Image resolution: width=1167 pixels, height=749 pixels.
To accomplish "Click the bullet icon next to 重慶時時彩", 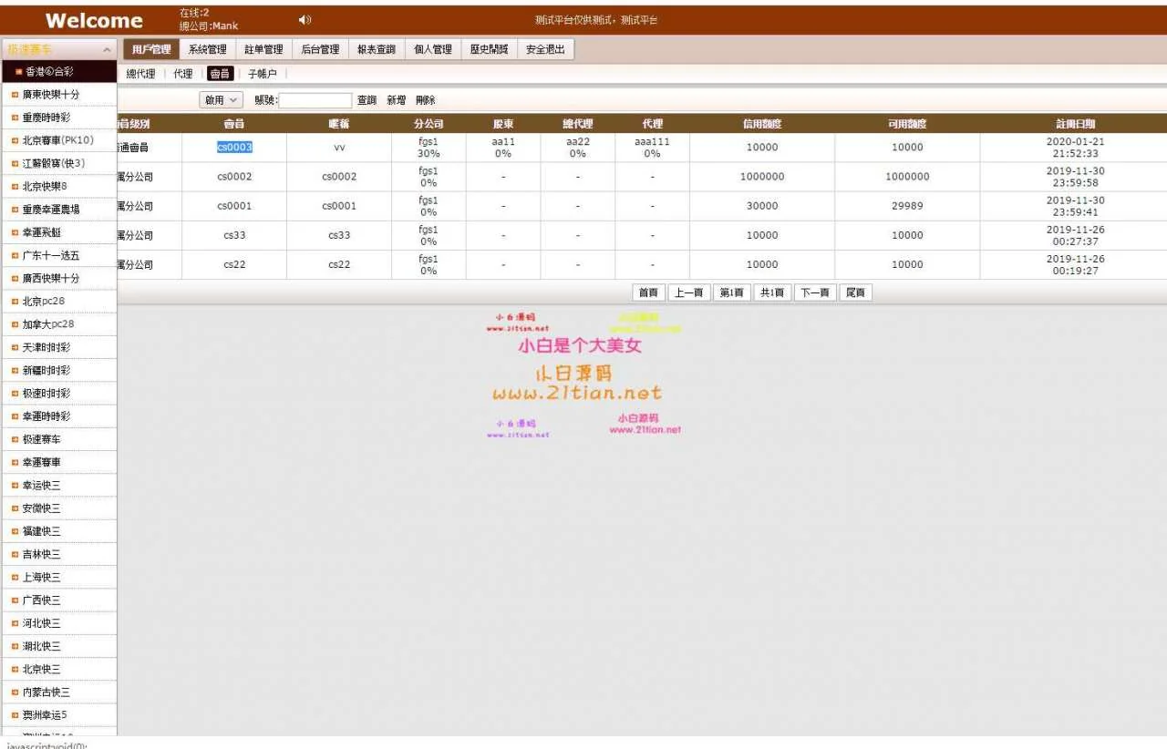I will point(15,118).
